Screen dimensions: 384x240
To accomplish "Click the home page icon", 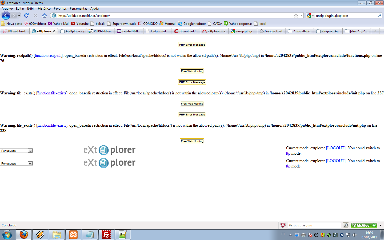I will pyautogui.click(x=45, y=15).
